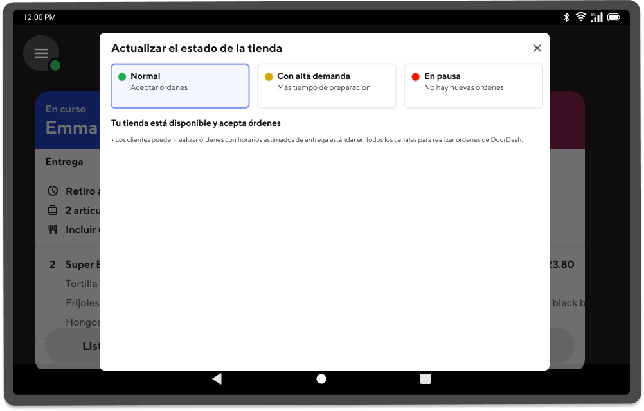Click the cellular signal icon
644x411 pixels.
coord(598,17)
